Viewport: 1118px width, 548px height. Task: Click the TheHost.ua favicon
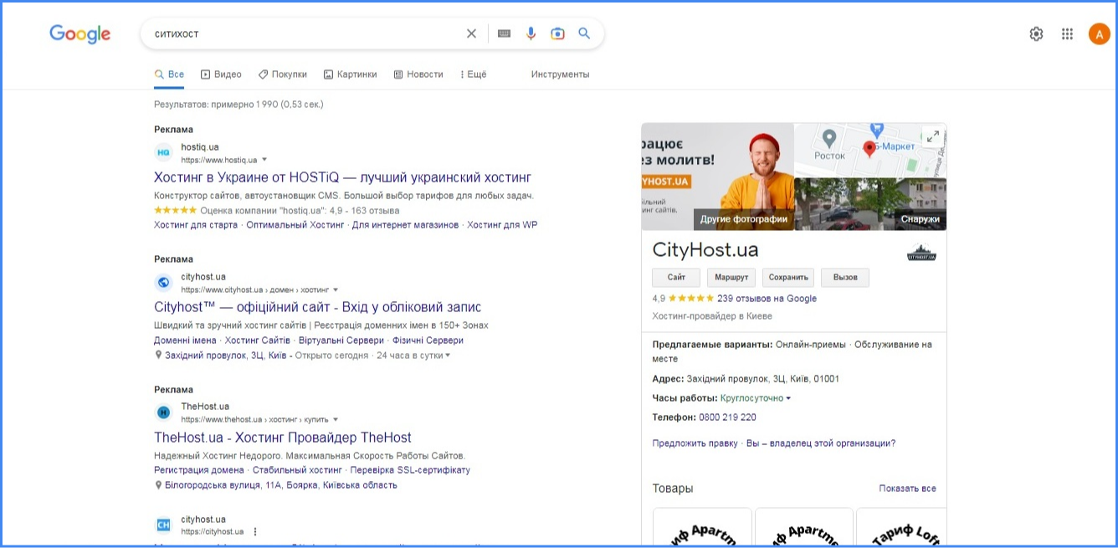[163, 412]
